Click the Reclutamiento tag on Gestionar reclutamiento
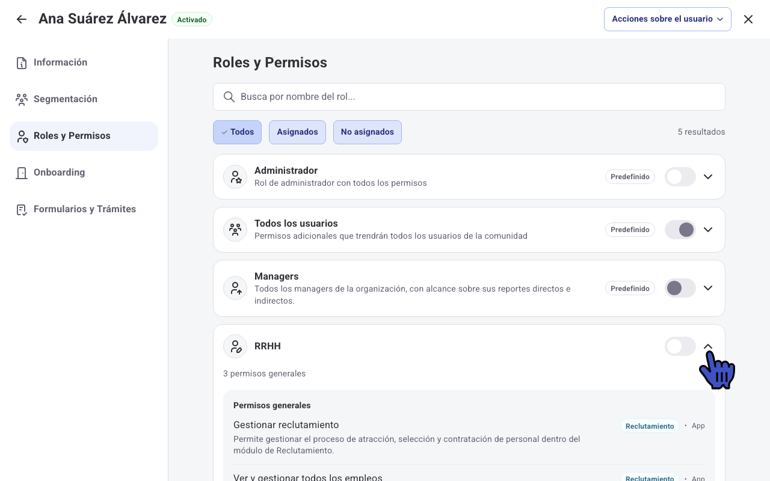770x481 pixels. click(650, 426)
